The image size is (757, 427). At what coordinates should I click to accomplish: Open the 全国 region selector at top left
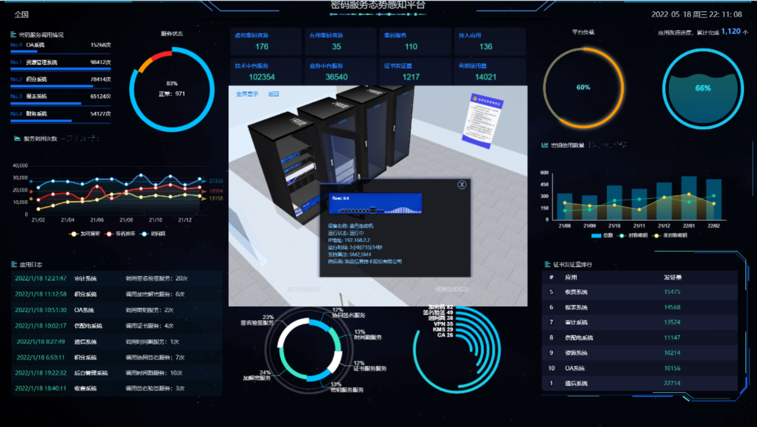[x=21, y=15]
